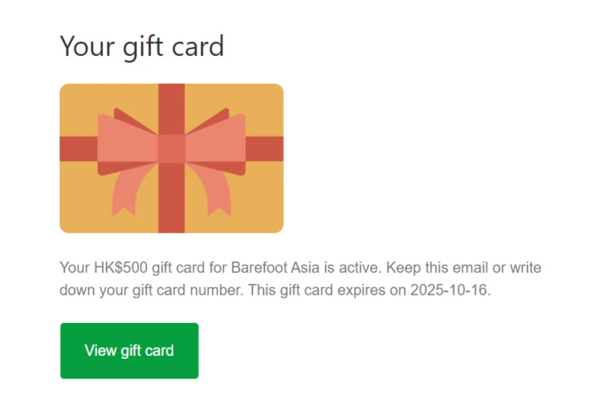This screenshot has width=603, height=409.
Task: Click the left hanging ribbon tail
Action: click(127, 190)
